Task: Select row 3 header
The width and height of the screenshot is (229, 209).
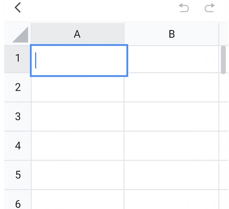Action: pyautogui.click(x=18, y=116)
